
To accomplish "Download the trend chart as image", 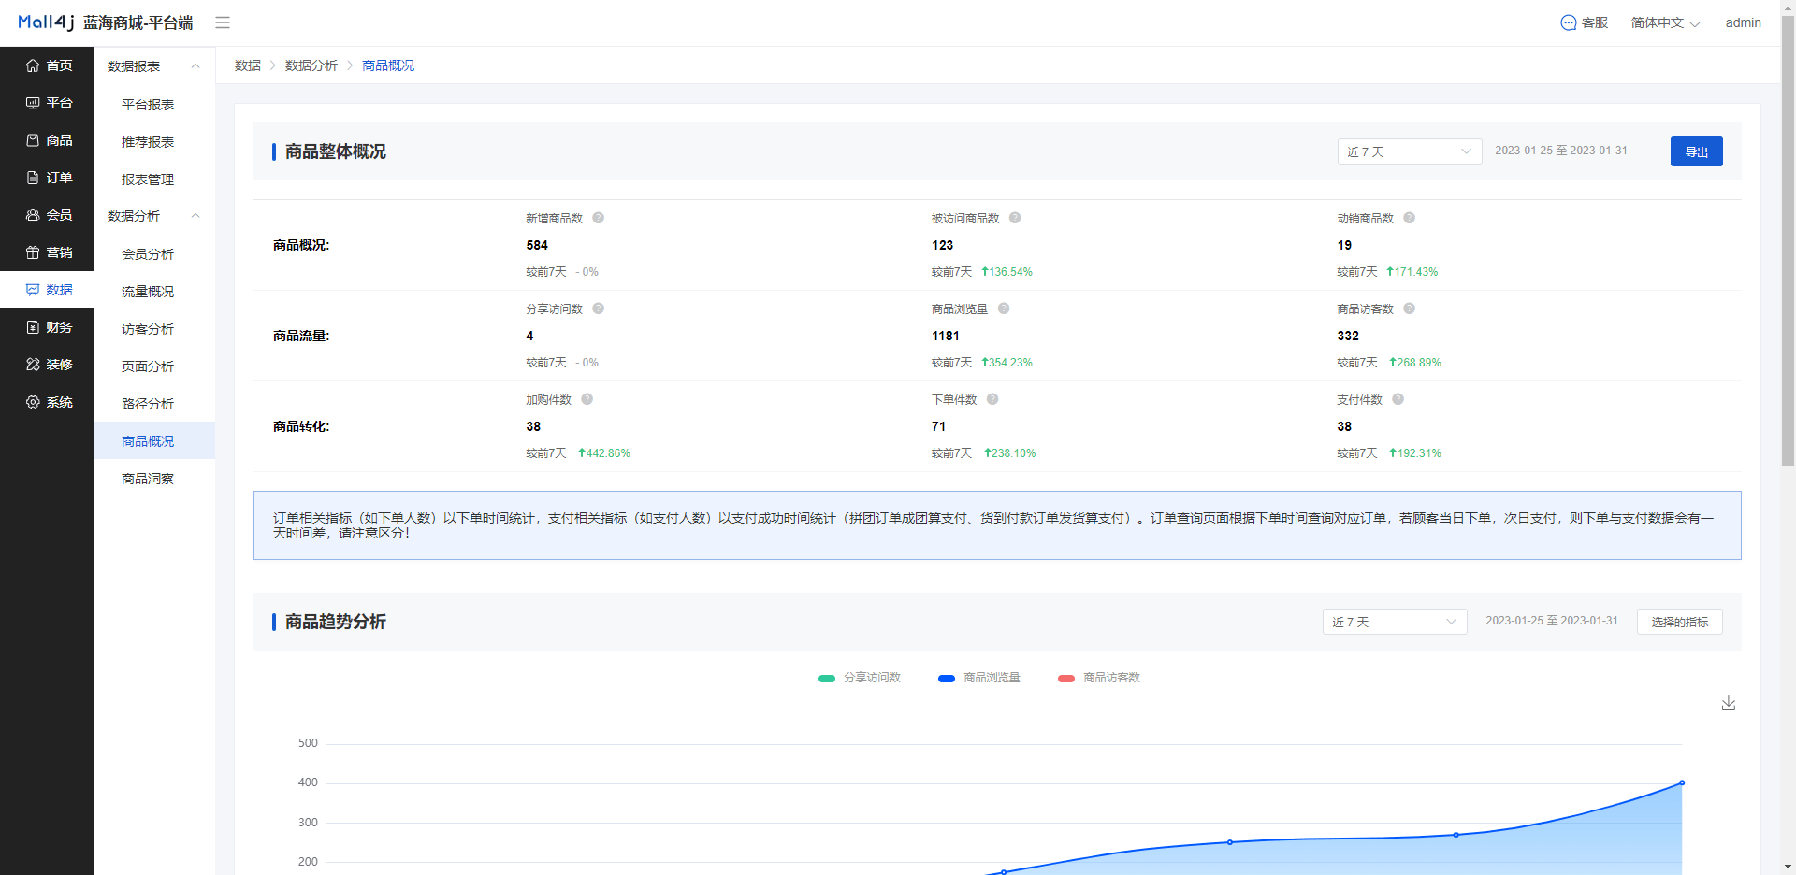I will pyautogui.click(x=1729, y=702).
